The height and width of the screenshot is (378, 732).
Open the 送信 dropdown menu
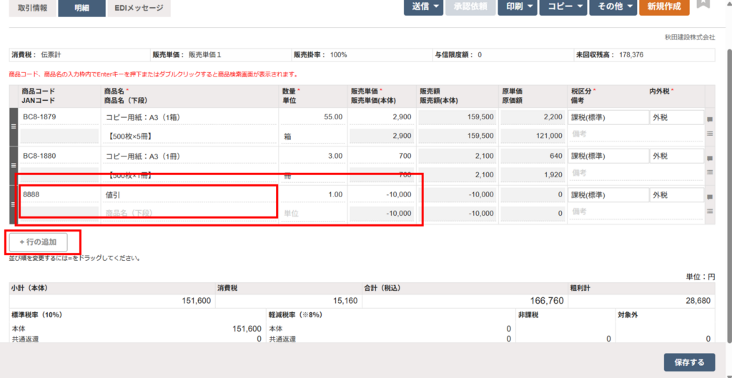tap(423, 6)
